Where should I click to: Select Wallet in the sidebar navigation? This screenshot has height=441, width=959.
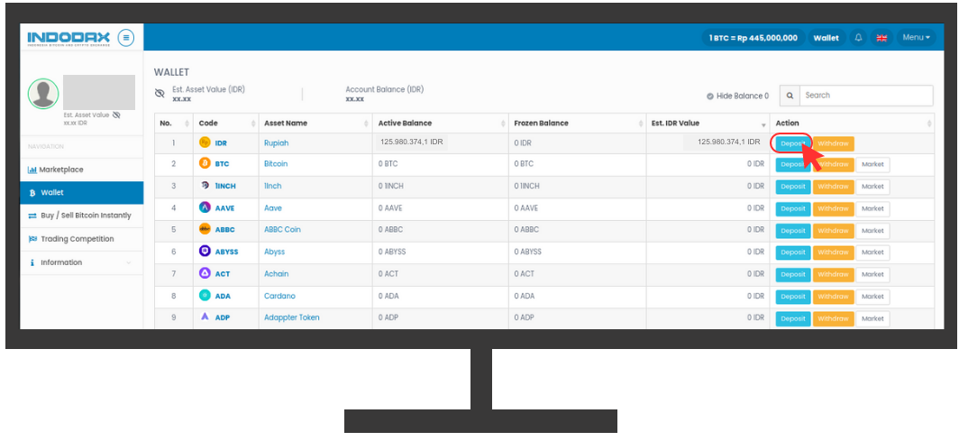81,193
